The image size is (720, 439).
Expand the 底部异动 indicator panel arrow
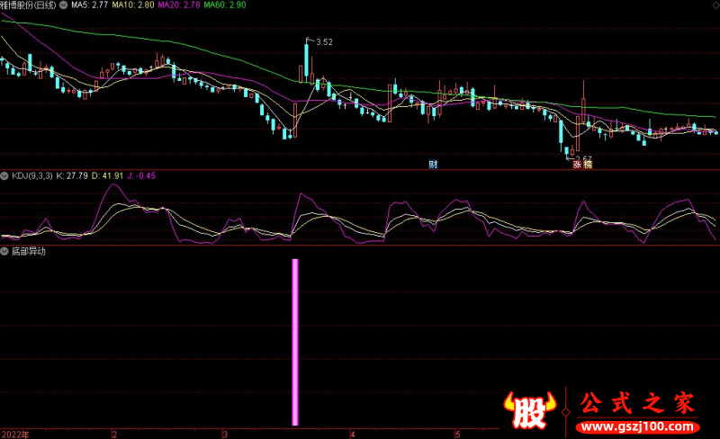tap(4, 251)
